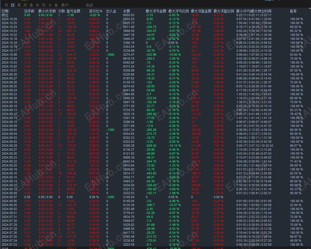Click the 63.64 % win-rate cell
This screenshot has height=249, width=311.
[x=295, y=55]
